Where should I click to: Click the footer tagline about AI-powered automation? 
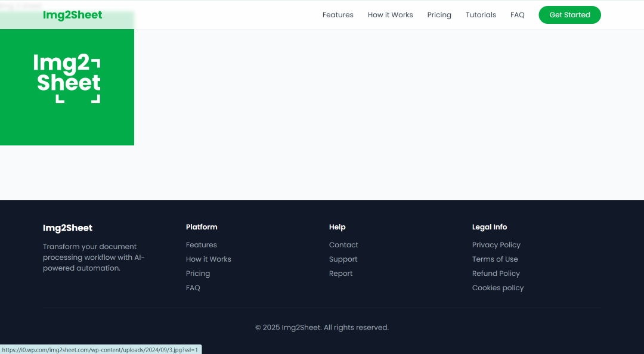(x=94, y=257)
